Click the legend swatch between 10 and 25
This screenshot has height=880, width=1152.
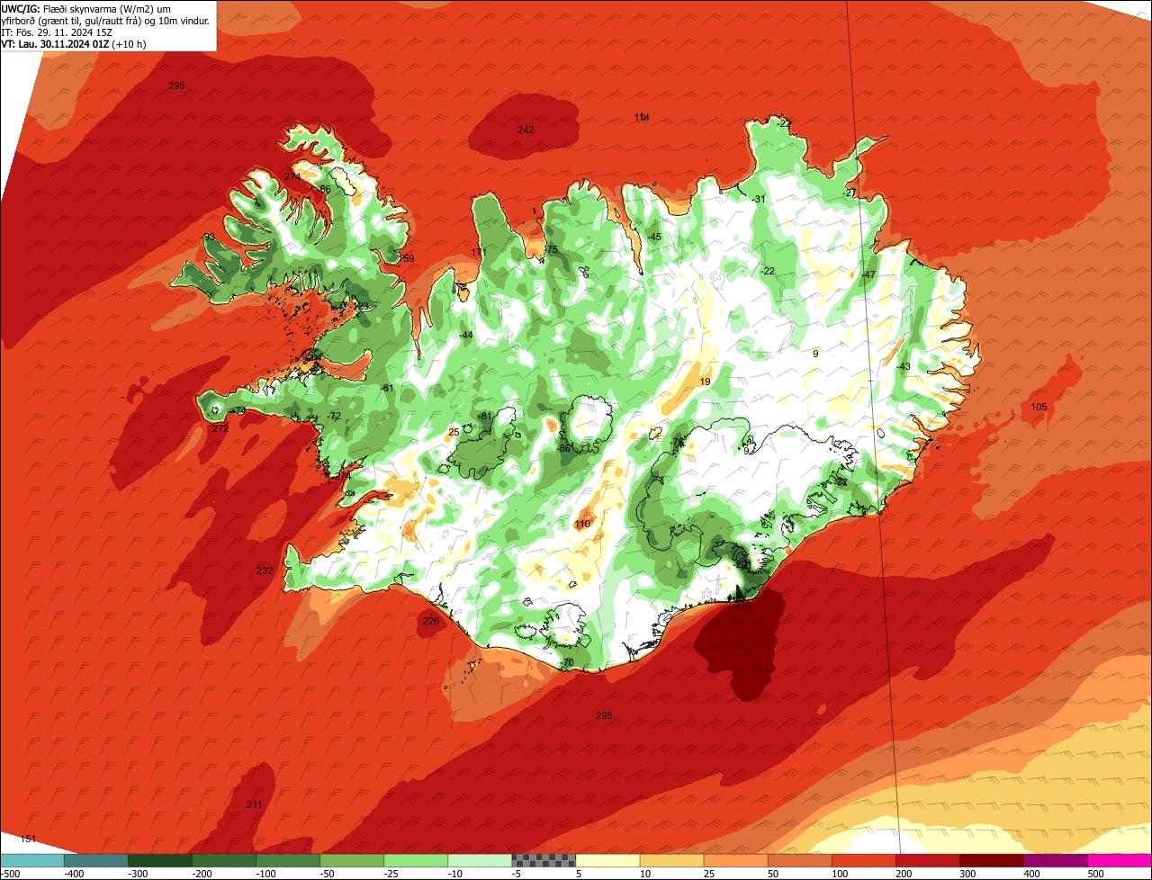(x=671, y=860)
